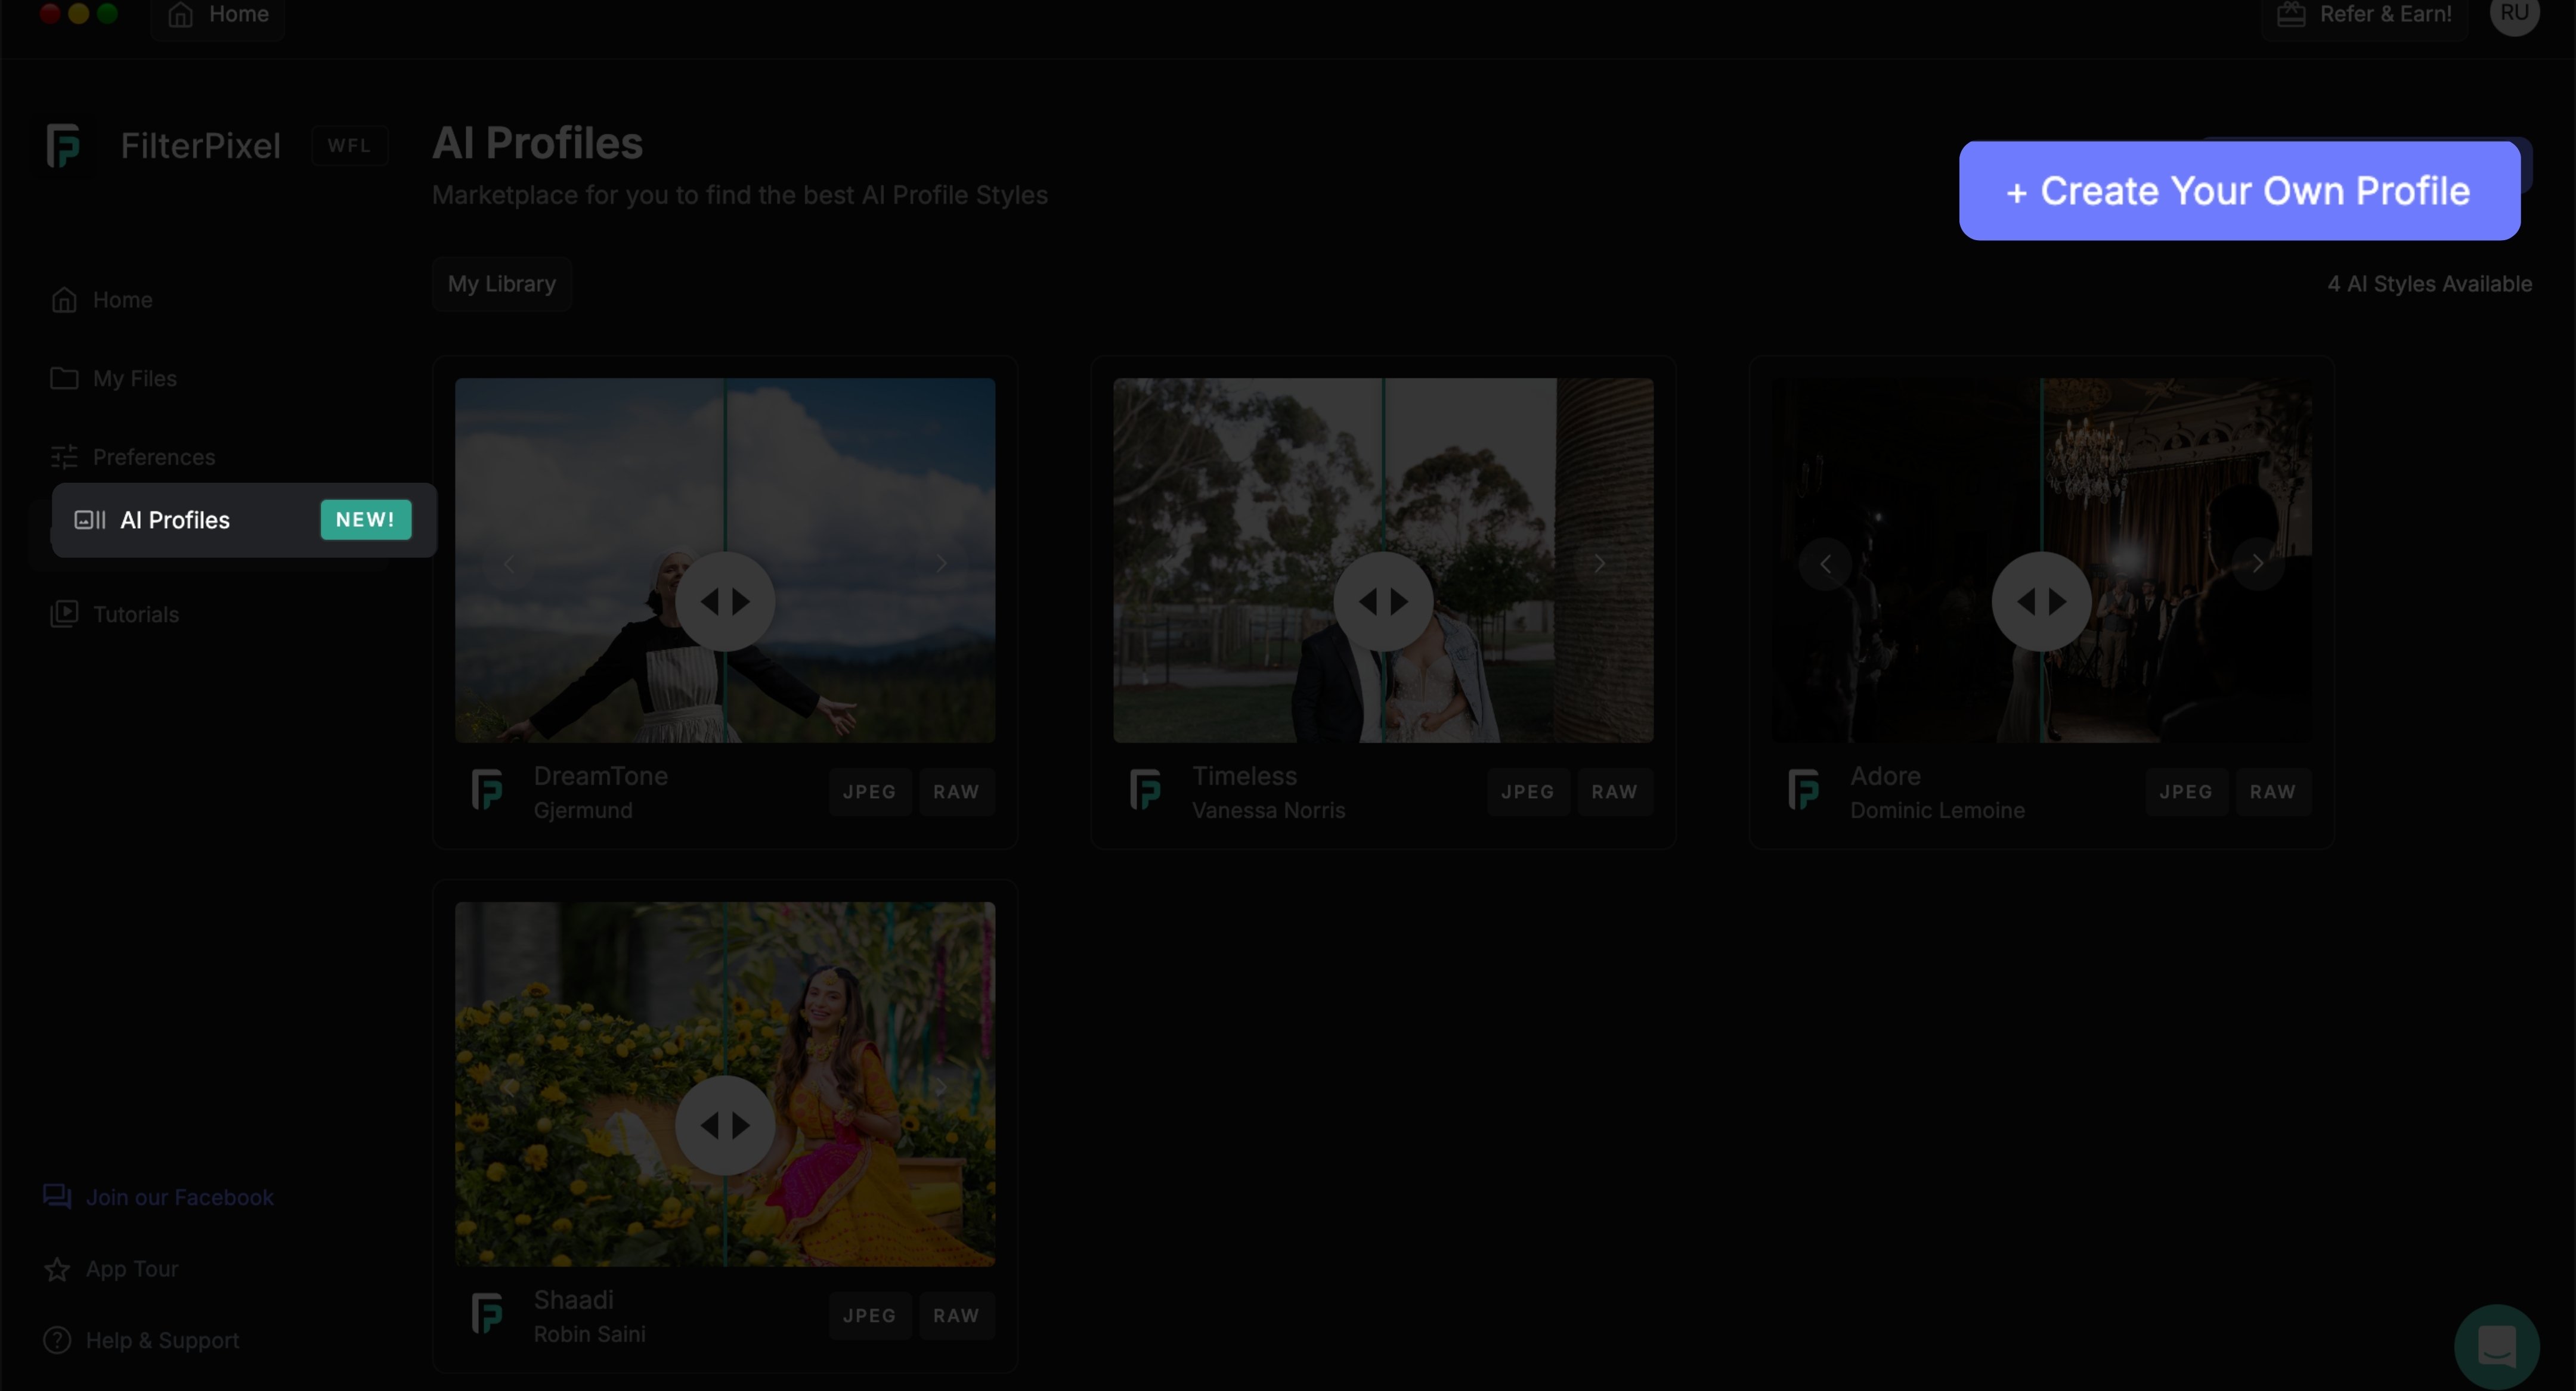Screen dimensions: 2576x1391
Task: Click the chat support bubble icon
Action: click(2496, 1346)
